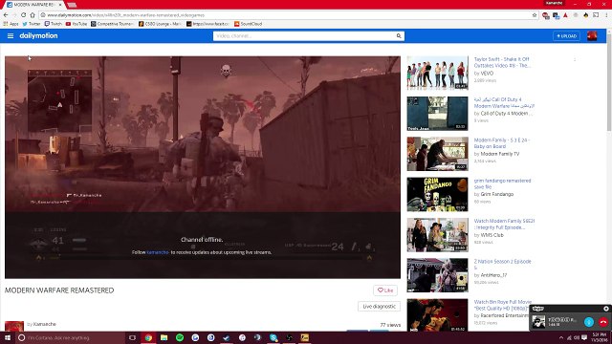
Task: Click the search magnifier icon
Action: 399,36
